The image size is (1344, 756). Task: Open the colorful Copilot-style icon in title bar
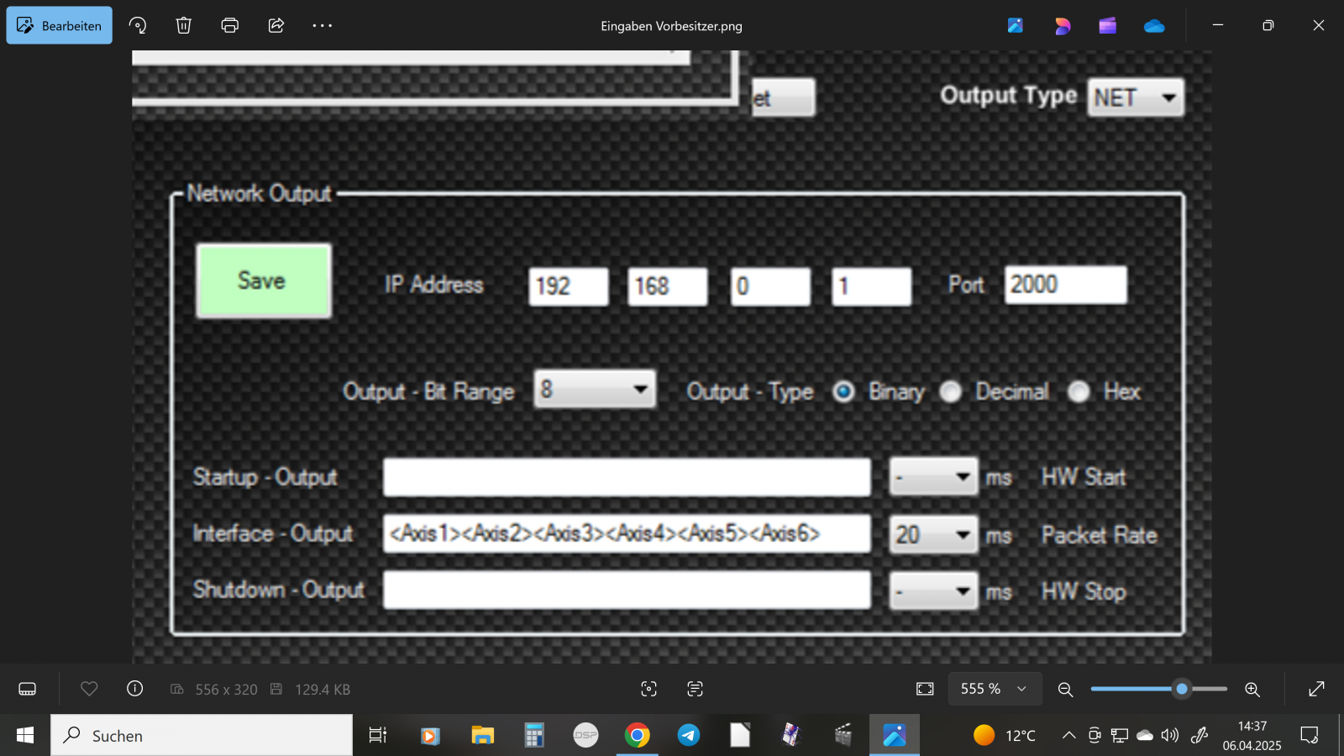[x=1063, y=26]
